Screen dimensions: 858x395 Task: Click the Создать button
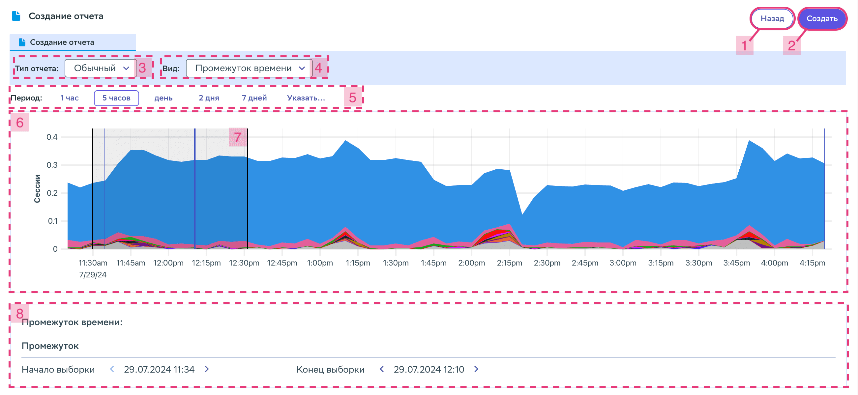[x=822, y=19]
